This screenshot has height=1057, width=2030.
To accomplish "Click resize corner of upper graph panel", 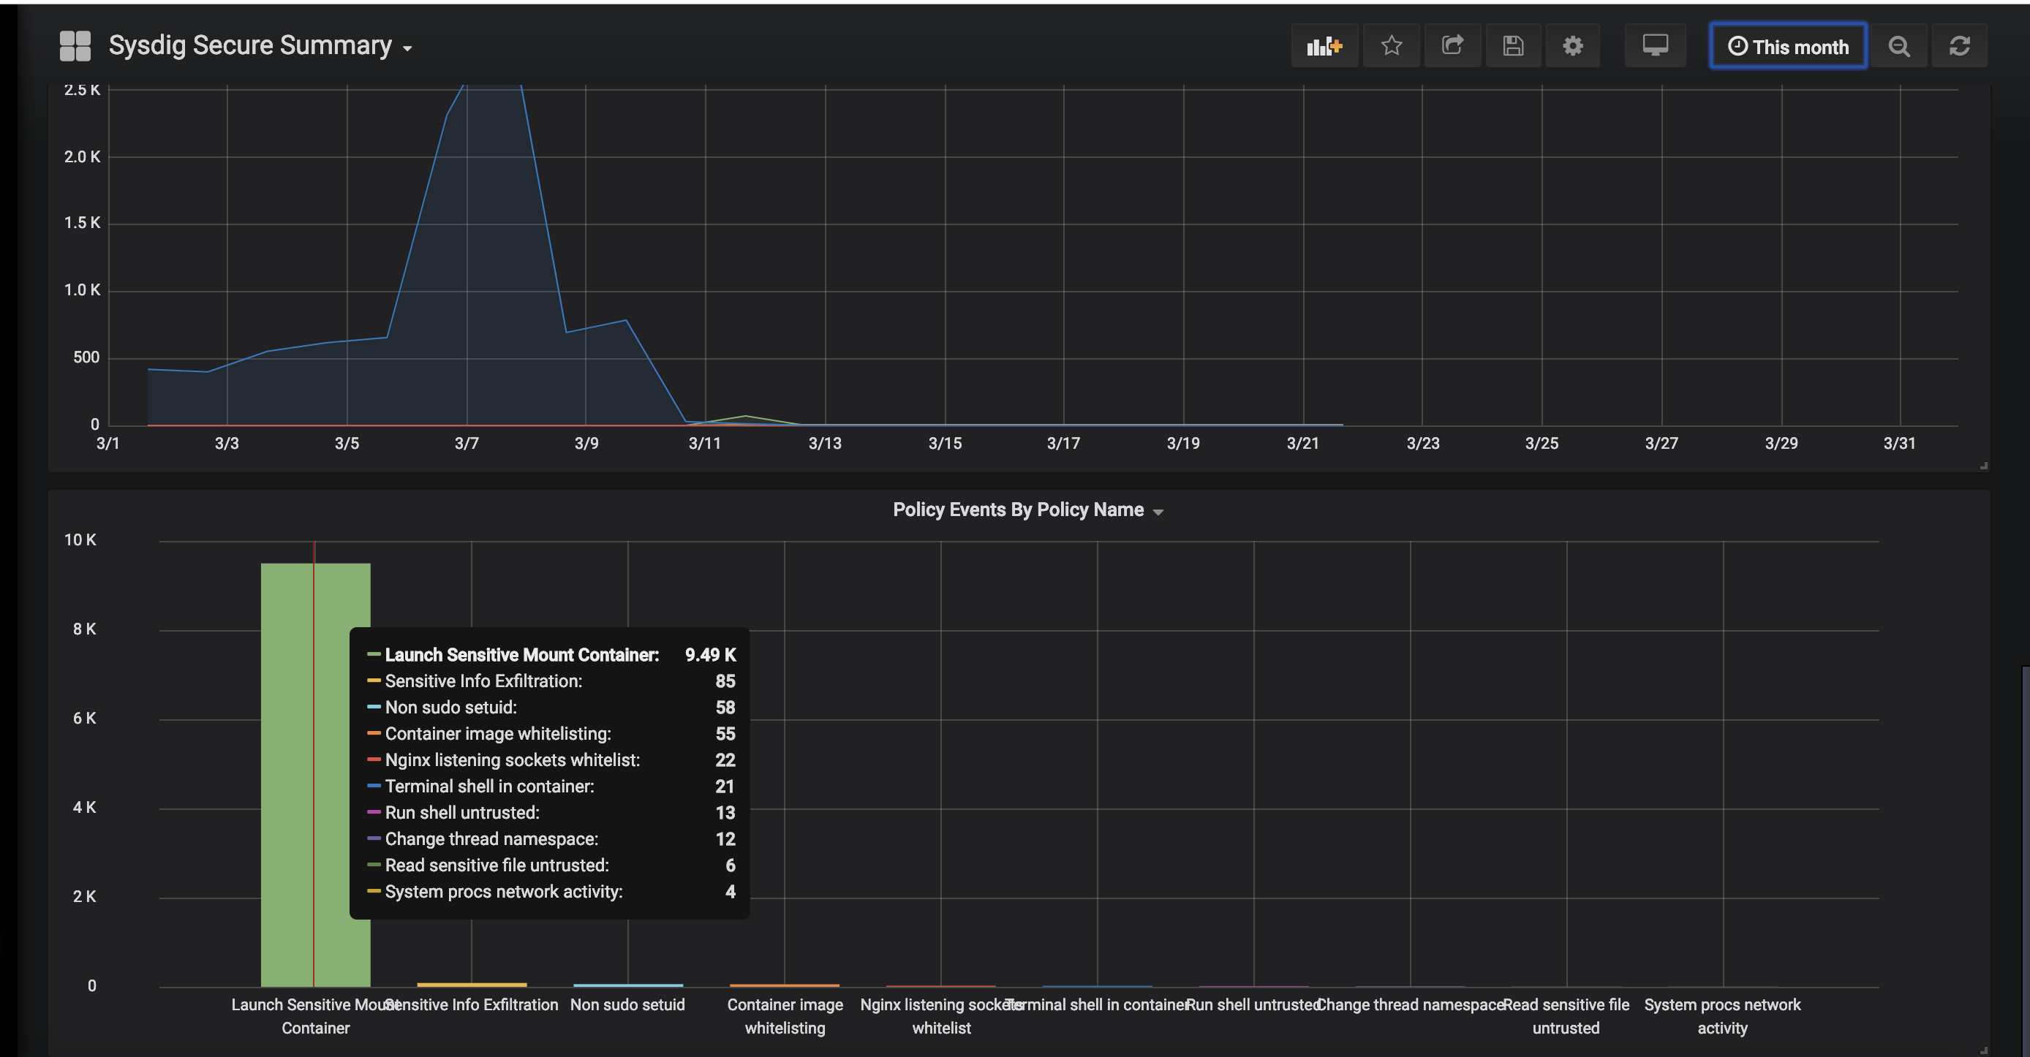I will [x=1982, y=466].
